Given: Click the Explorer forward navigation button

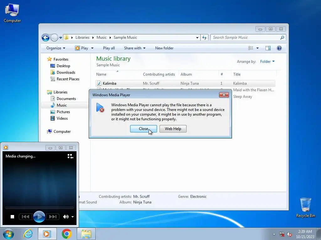Looking at the screenshot, I should 54,37.
